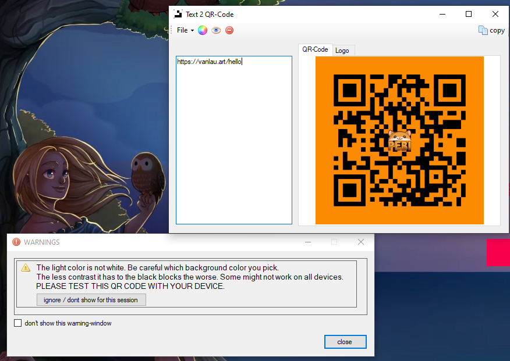Image resolution: width=510 pixels, height=361 pixels.
Task: Switch to the Logo tab
Action: [342, 51]
